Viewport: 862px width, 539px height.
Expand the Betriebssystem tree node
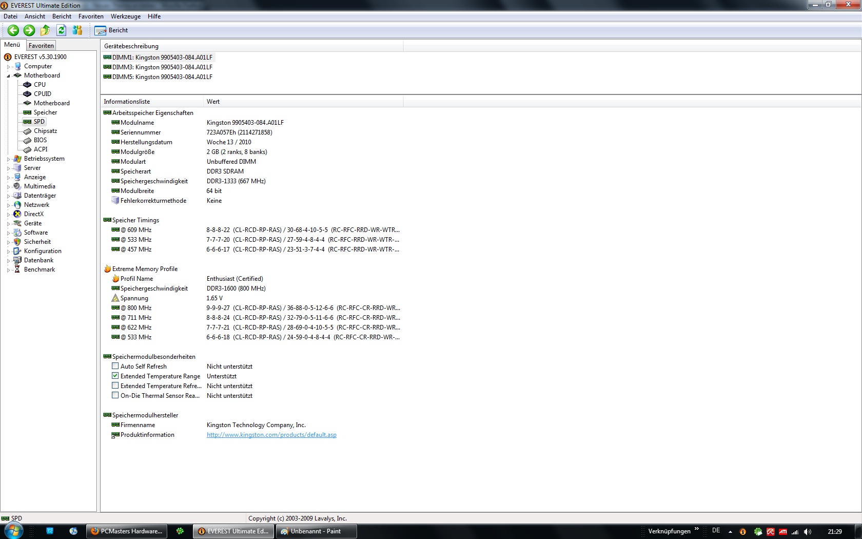pyautogui.click(x=8, y=159)
